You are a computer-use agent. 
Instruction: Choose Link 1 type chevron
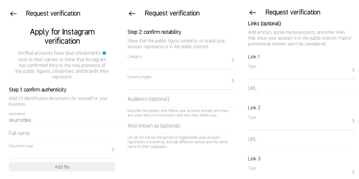(x=353, y=70)
